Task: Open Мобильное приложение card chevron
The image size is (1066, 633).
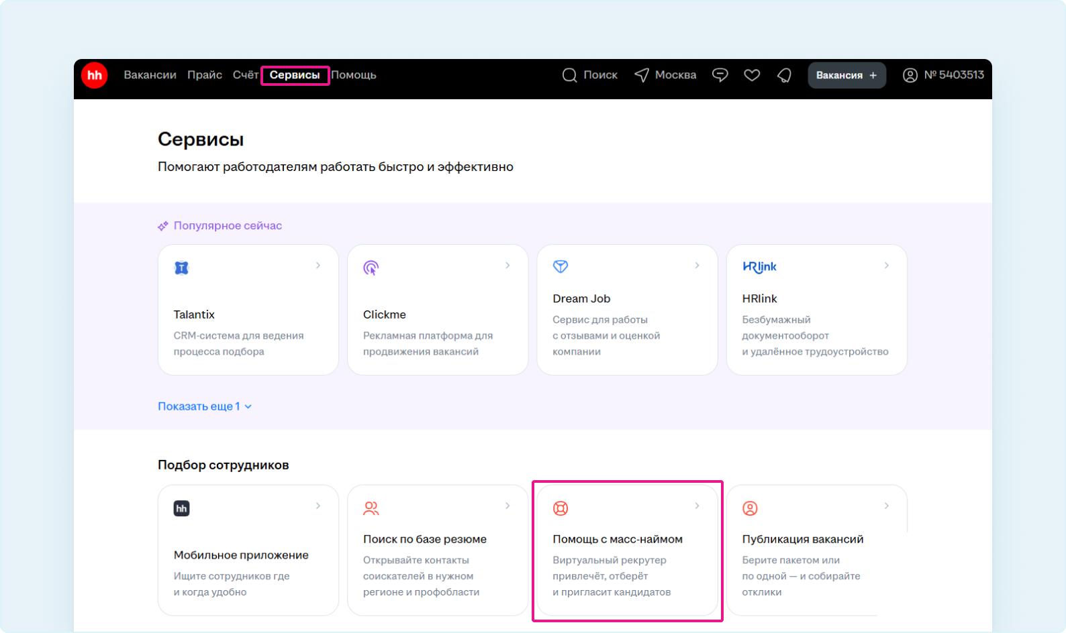Action: point(318,506)
